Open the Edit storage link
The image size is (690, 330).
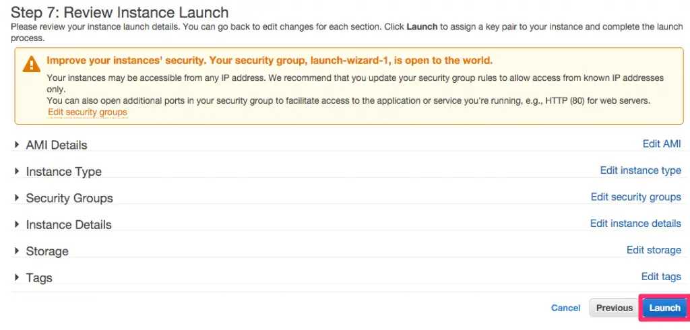point(654,250)
